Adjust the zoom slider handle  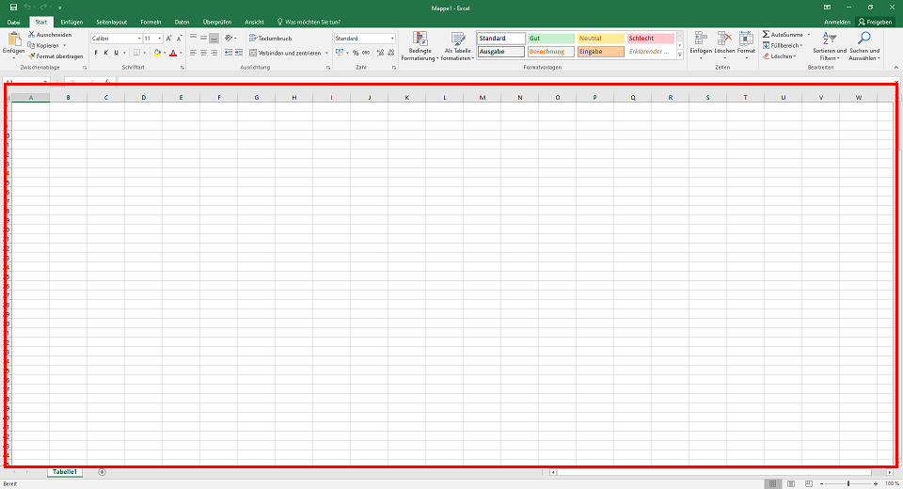click(x=848, y=483)
